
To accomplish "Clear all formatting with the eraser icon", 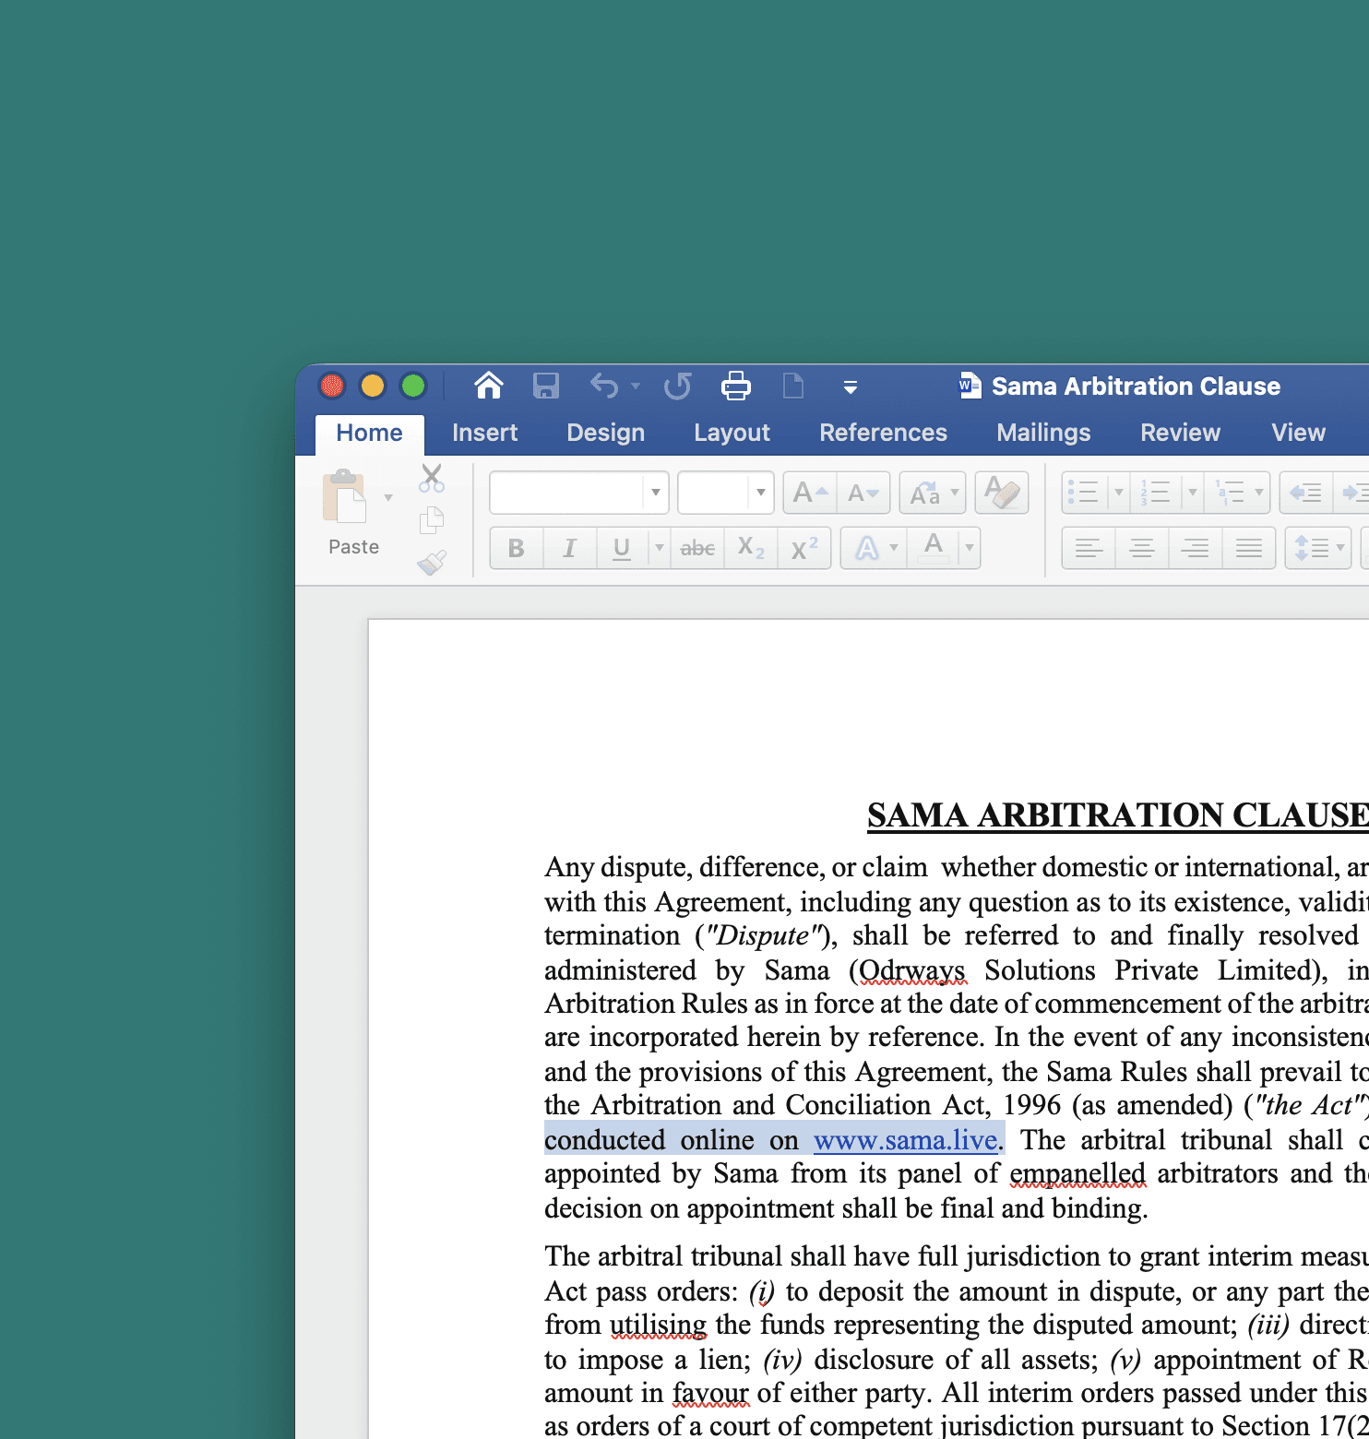I will pyautogui.click(x=1002, y=493).
